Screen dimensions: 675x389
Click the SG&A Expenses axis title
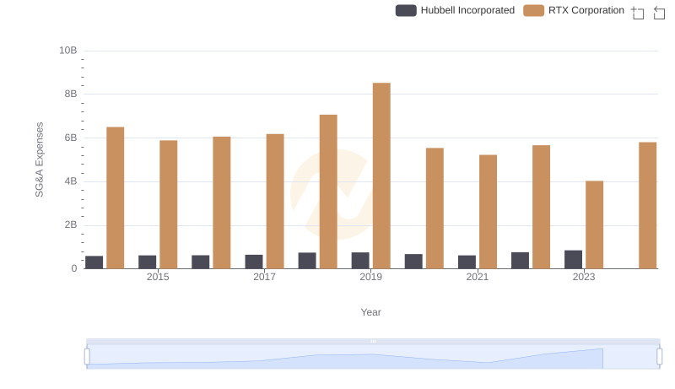click(x=39, y=159)
